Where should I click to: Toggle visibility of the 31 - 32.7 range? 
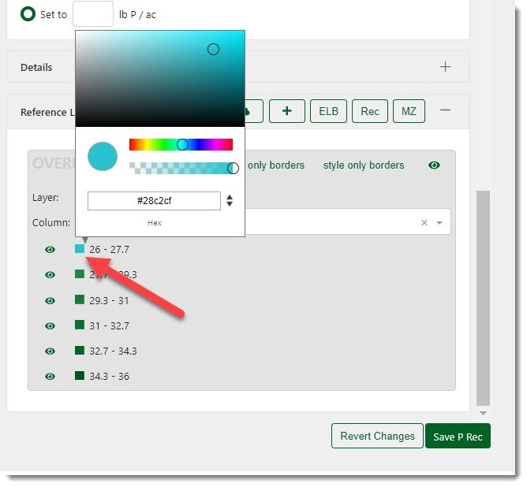pos(50,325)
